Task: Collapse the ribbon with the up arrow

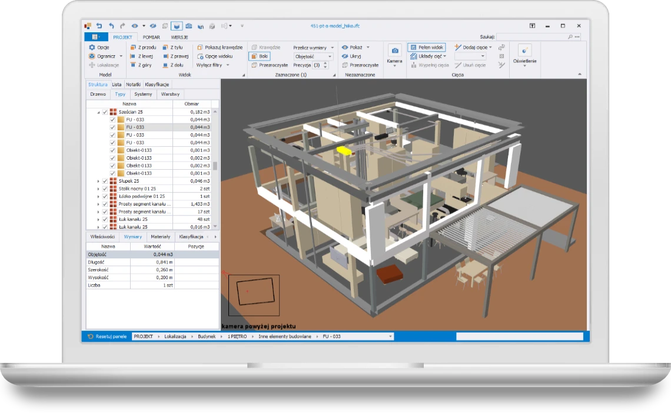Action: (x=580, y=74)
